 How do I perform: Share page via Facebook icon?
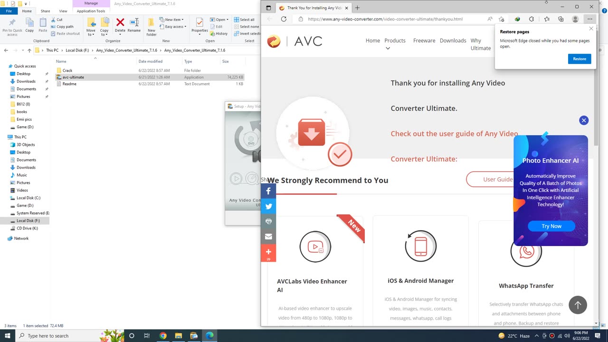point(268,191)
